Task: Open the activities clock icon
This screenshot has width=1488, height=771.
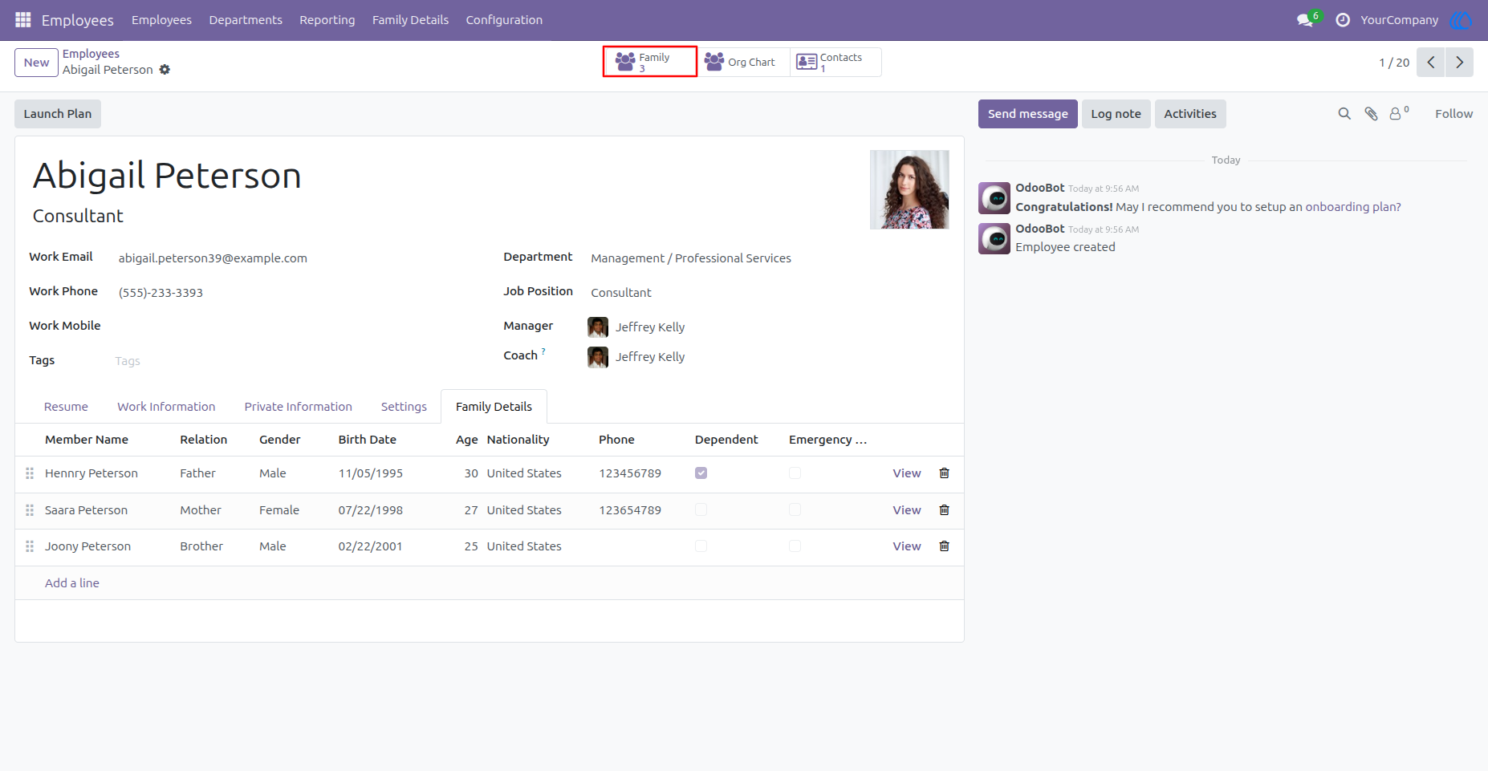Action: click(1343, 20)
